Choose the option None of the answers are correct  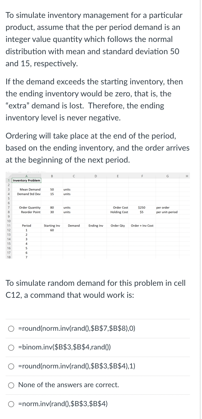pyautogui.click(x=11, y=385)
